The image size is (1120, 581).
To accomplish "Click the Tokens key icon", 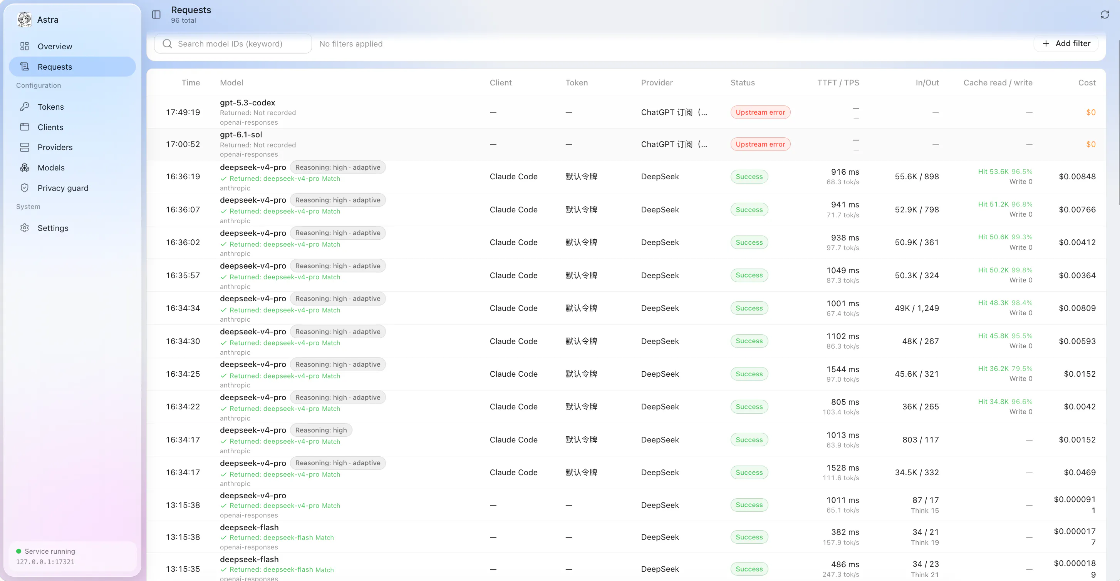I will click(24, 107).
